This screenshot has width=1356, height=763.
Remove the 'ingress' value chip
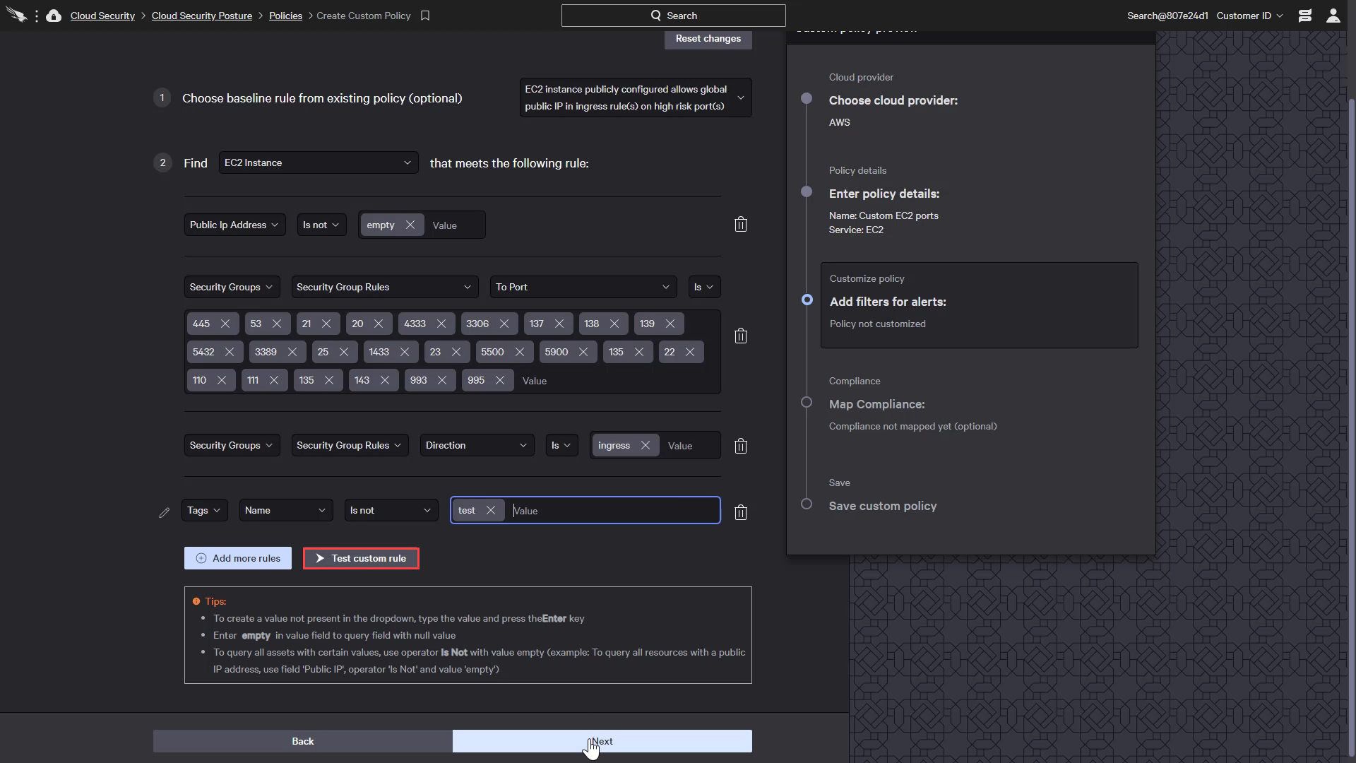click(x=646, y=445)
